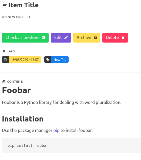Click the Foobar content heading
Image resolution: width=141 pixels, height=160 pixels.
pyautogui.click(x=16, y=91)
